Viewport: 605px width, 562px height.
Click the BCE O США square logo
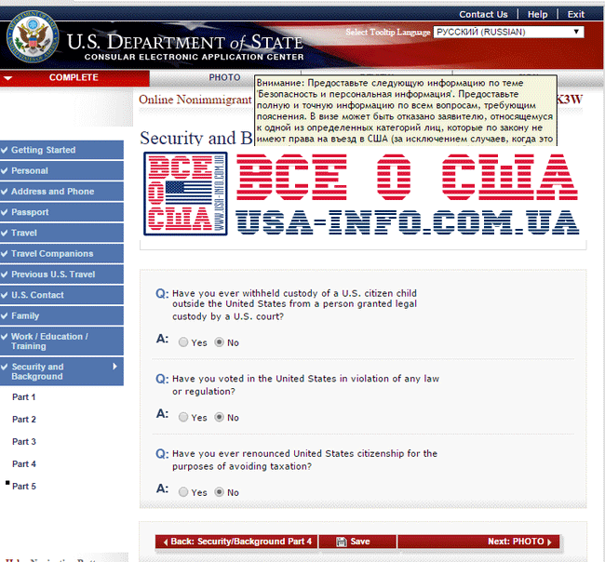click(x=185, y=194)
